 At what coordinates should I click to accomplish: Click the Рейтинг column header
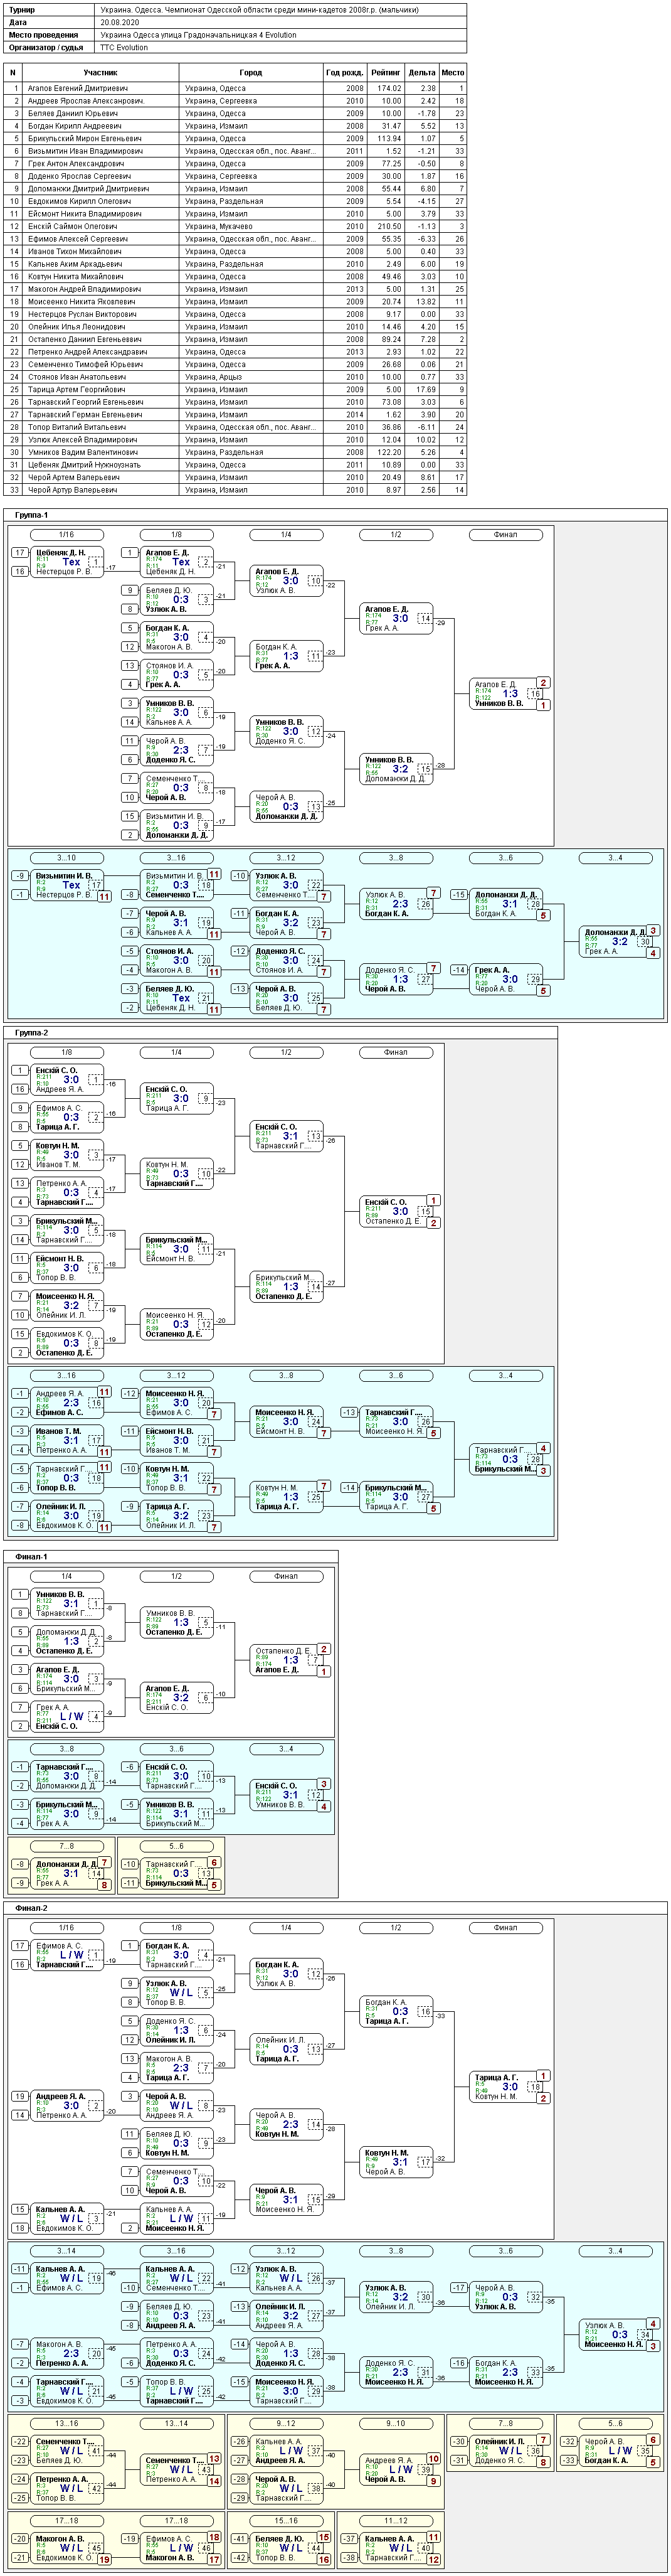pos(385,72)
